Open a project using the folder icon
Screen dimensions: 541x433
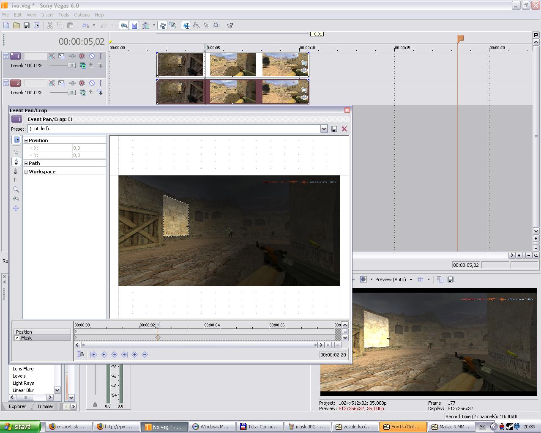click(x=16, y=25)
